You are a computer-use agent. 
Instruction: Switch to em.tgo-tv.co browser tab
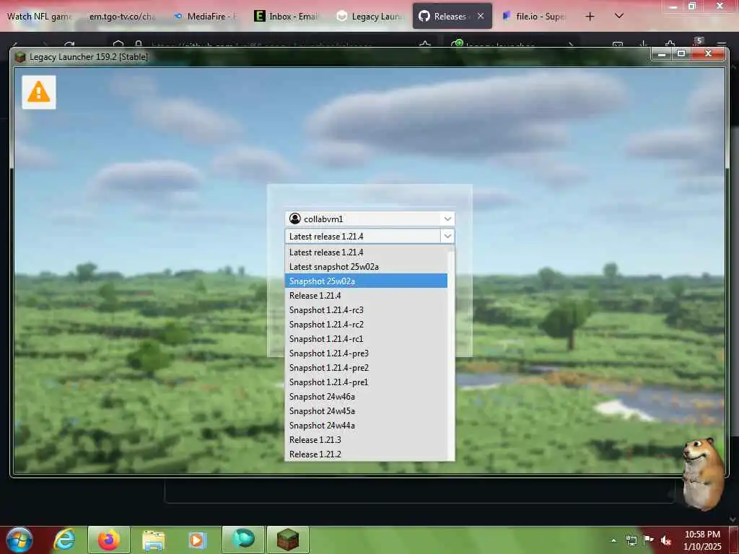(x=122, y=17)
